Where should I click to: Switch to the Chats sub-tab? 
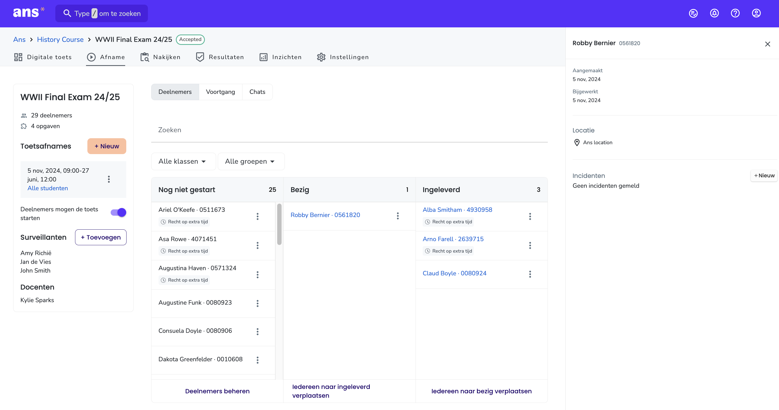point(257,92)
